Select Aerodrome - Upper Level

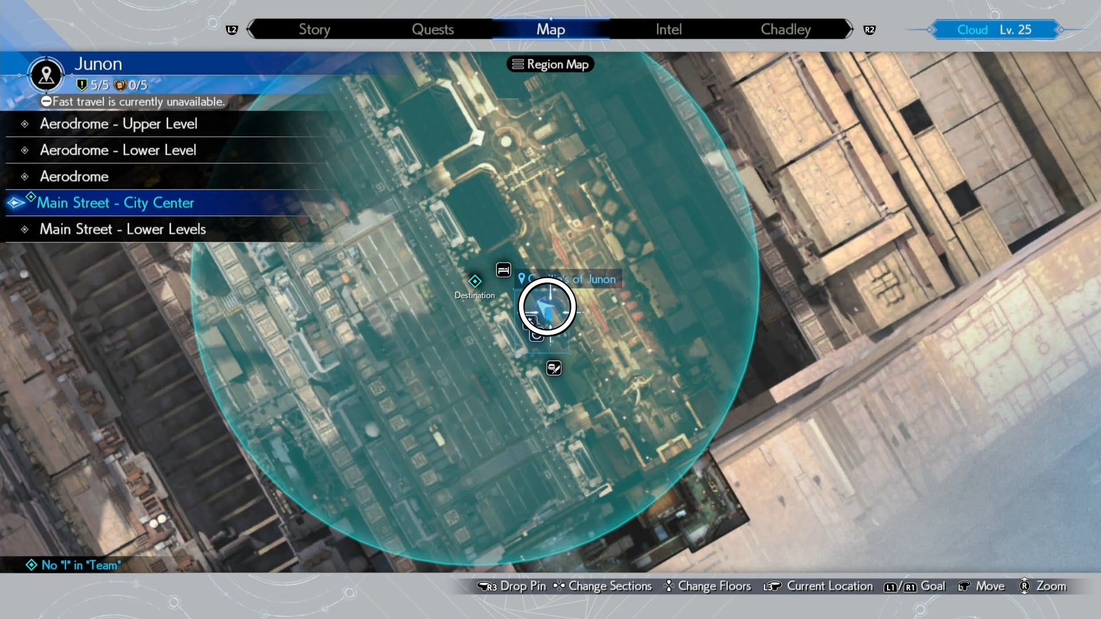(x=118, y=124)
